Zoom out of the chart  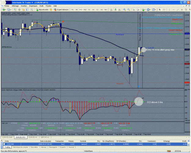(129, 9)
